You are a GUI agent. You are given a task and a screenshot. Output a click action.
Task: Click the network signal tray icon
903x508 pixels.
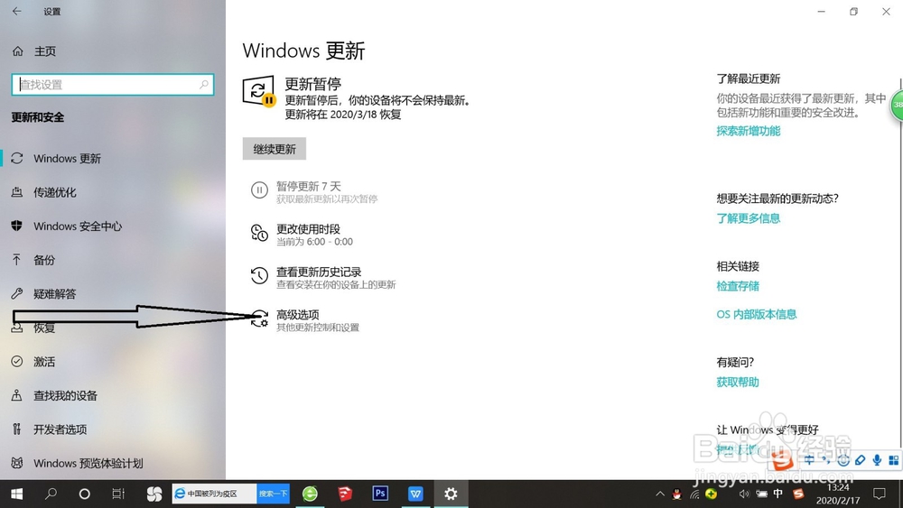tap(694, 494)
